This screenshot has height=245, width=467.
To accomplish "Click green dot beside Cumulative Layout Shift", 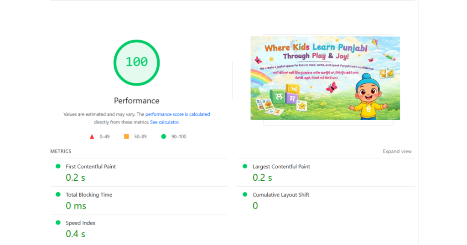I will pos(245,194).
